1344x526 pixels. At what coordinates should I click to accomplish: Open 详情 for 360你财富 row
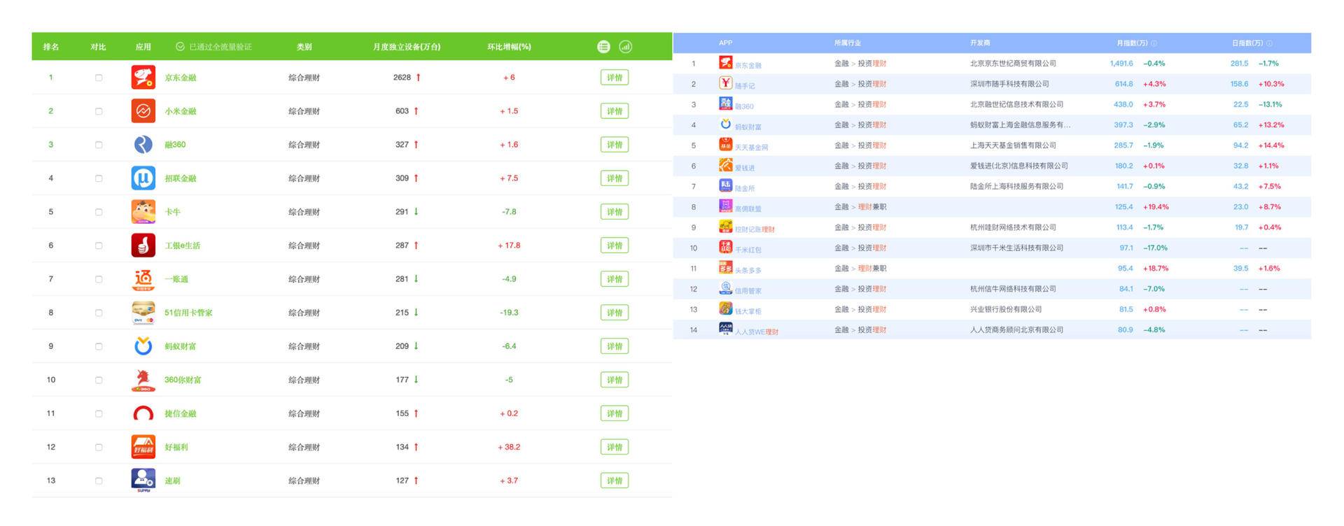615,380
